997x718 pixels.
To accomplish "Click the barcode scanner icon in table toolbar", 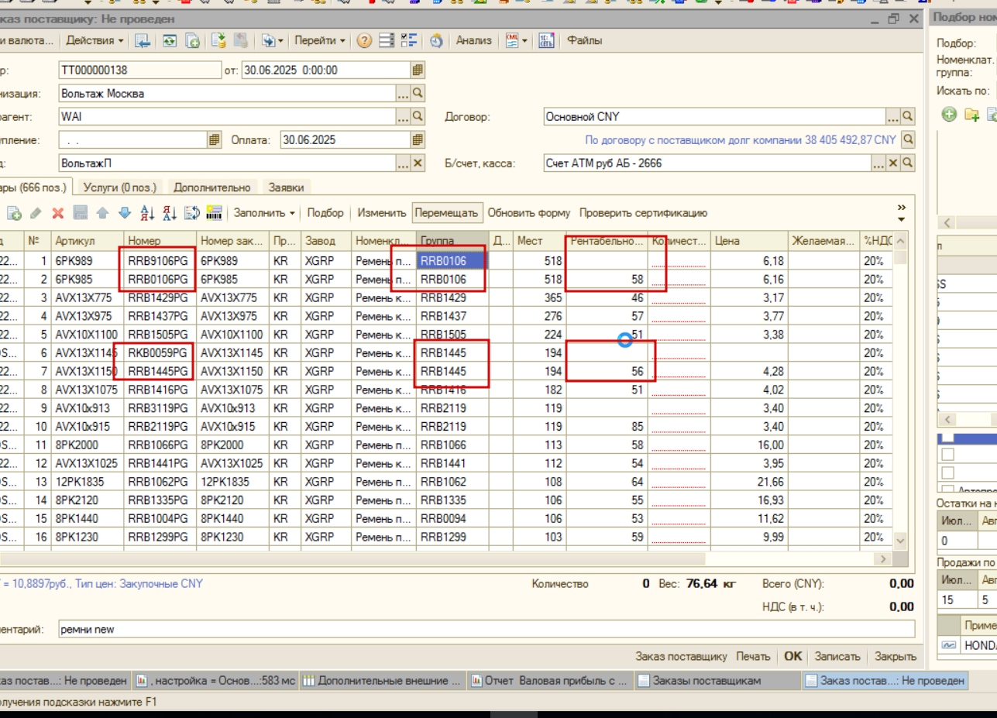I will point(215,213).
